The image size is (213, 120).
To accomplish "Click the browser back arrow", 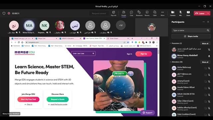I will pyautogui.click(x=12, y=42).
